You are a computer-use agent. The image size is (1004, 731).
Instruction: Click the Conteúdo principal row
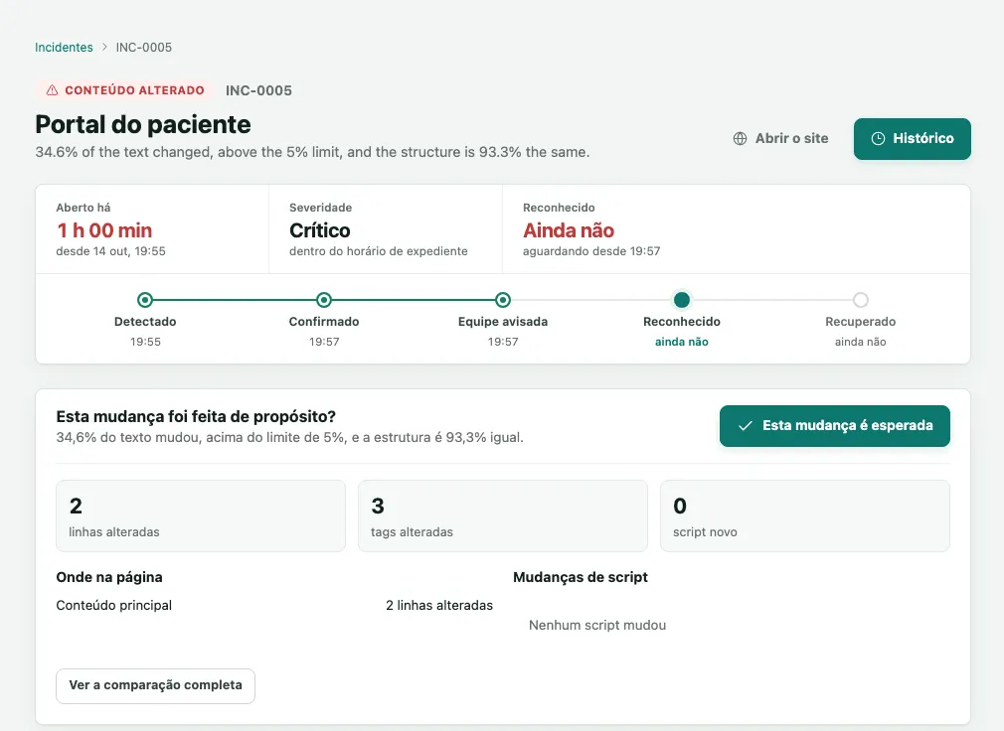click(274, 605)
